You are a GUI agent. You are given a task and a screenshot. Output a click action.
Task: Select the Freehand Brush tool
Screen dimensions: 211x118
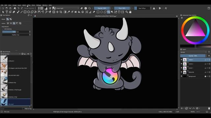(18, 12)
